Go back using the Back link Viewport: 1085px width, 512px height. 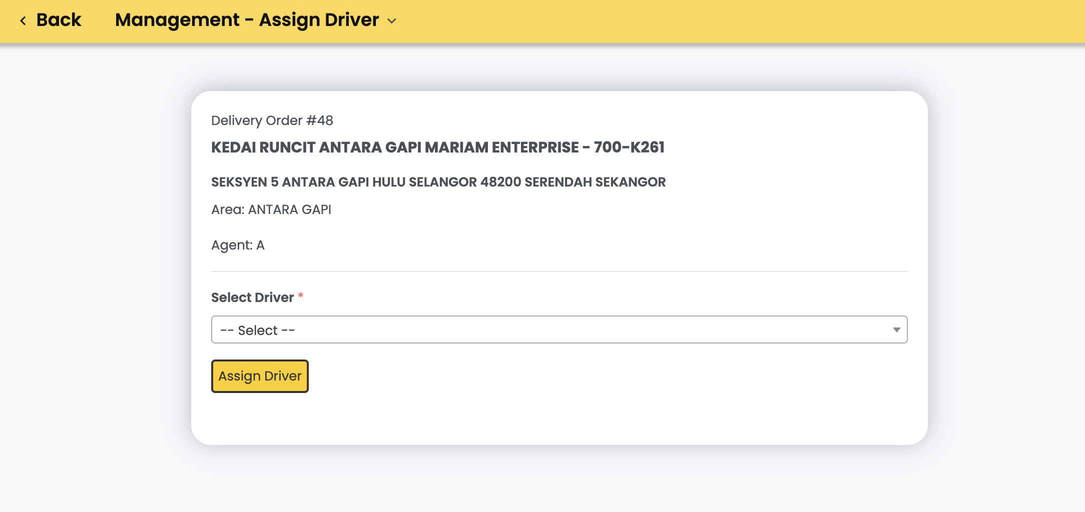59,20
